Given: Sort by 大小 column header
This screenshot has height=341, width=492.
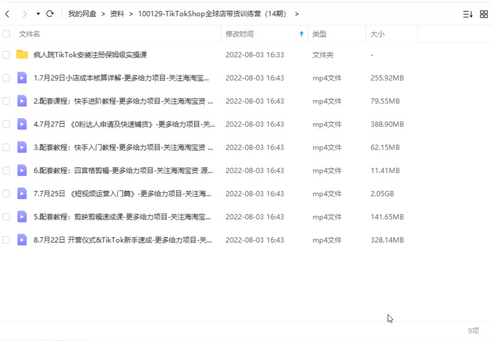Looking at the screenshot, I should pyautogui.click(x=377, y=34).
